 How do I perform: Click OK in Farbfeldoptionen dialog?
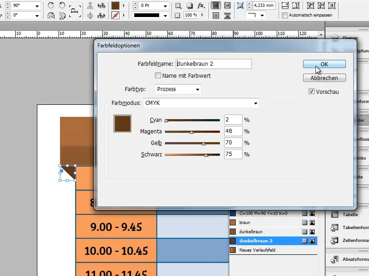[324, 64]
